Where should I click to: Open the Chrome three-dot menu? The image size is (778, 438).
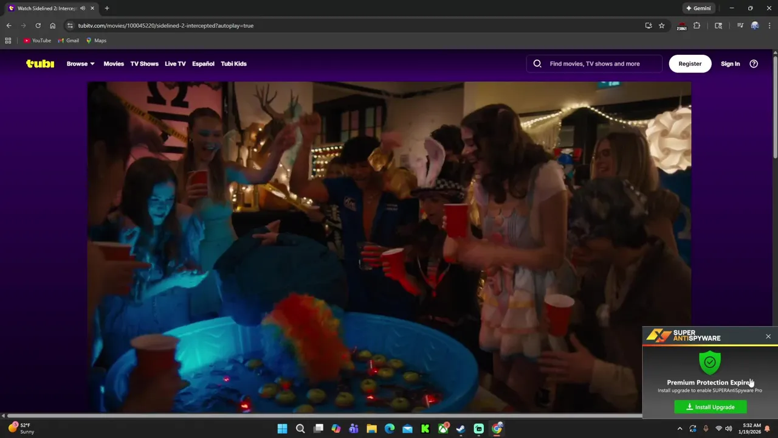pyautogui.click(x=769, y=26)
